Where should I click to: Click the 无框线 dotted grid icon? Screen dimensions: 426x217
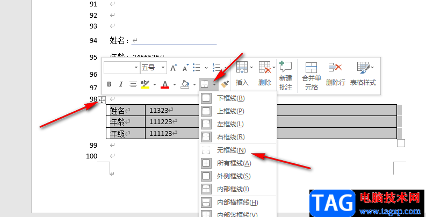[x=206, y=150]
